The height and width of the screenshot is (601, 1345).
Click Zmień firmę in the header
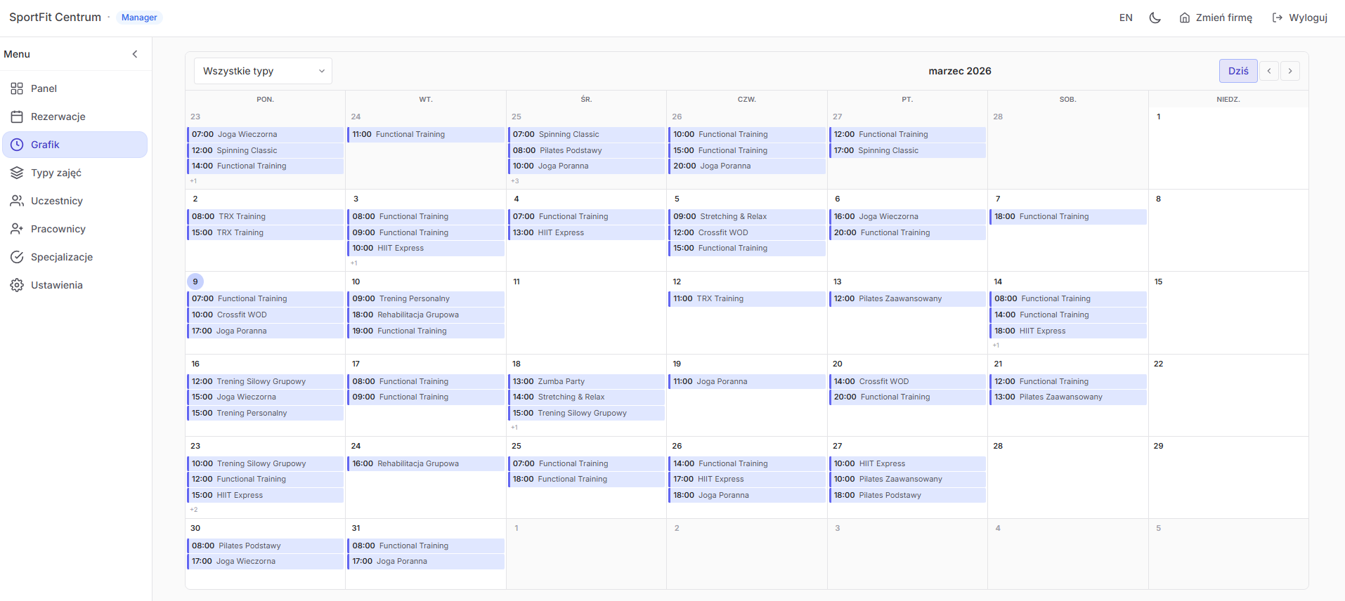[1216, 18]
